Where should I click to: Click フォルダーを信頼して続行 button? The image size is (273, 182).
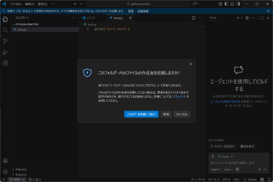click(141, 114)
